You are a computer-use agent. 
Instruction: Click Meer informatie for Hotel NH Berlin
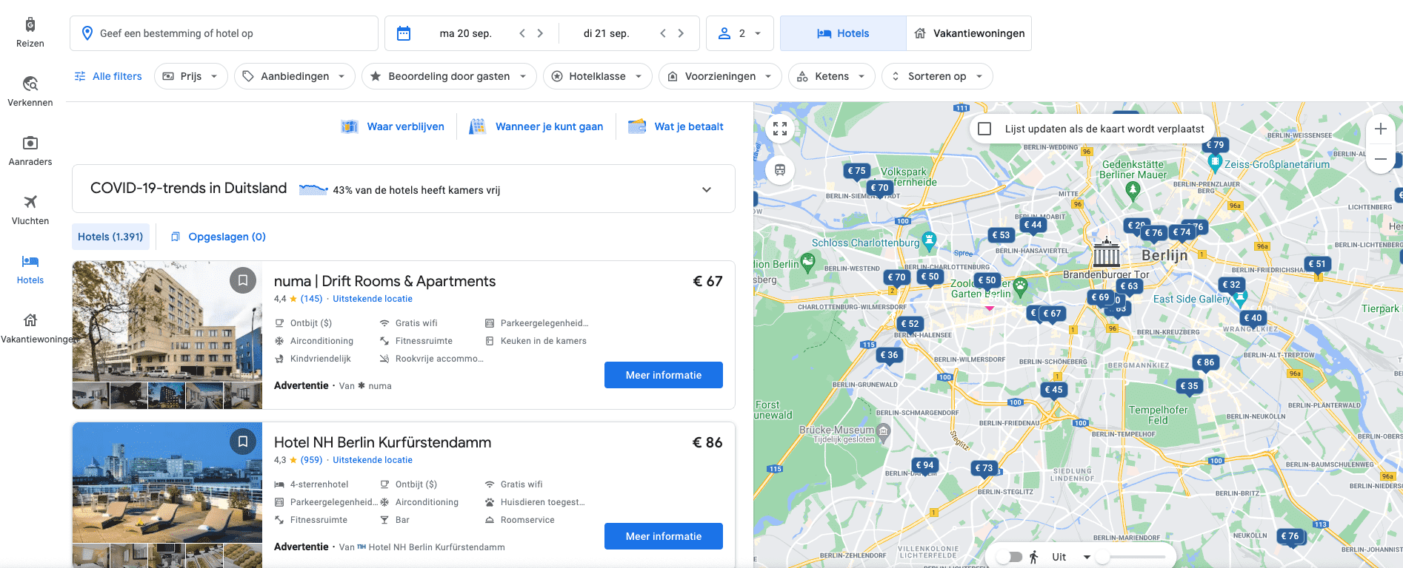coord(664,536)
